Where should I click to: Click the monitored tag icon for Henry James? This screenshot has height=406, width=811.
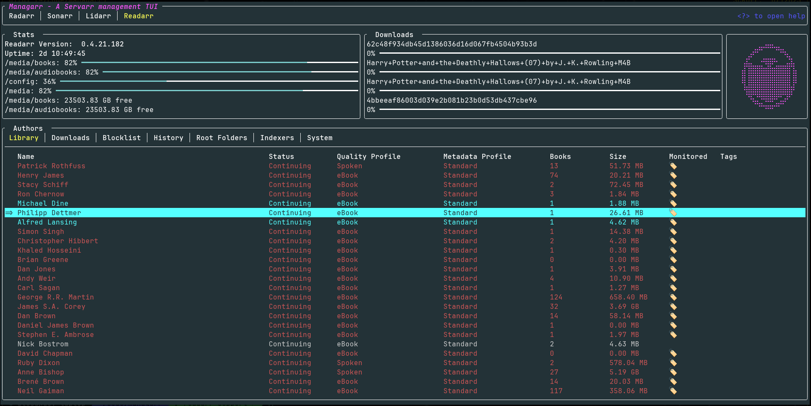[673, 176]
